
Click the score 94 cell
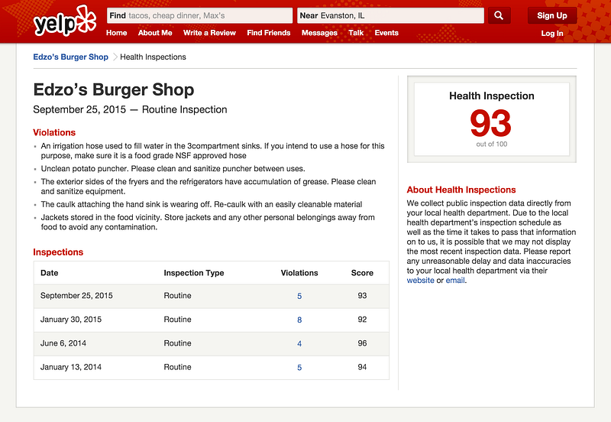coord(362,367)
